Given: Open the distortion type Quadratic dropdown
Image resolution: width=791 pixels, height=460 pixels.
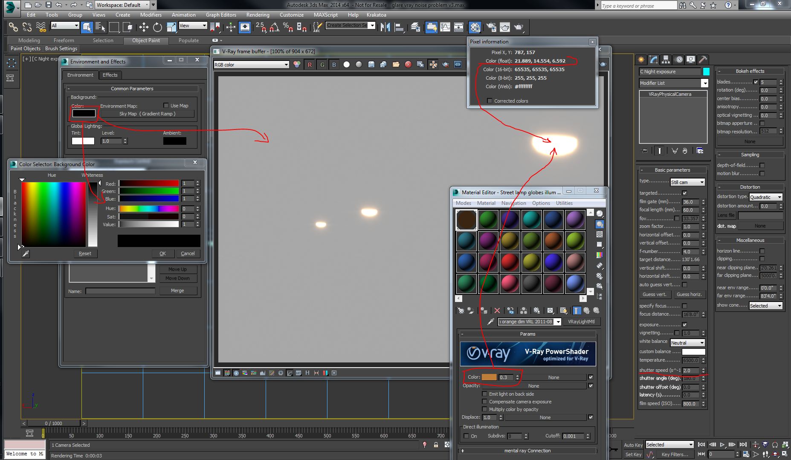Looking at the screenshot, I should tap(765, 197).
